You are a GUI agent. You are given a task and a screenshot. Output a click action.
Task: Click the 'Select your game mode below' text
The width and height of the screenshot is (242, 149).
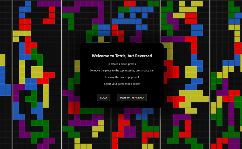(122, 84)
